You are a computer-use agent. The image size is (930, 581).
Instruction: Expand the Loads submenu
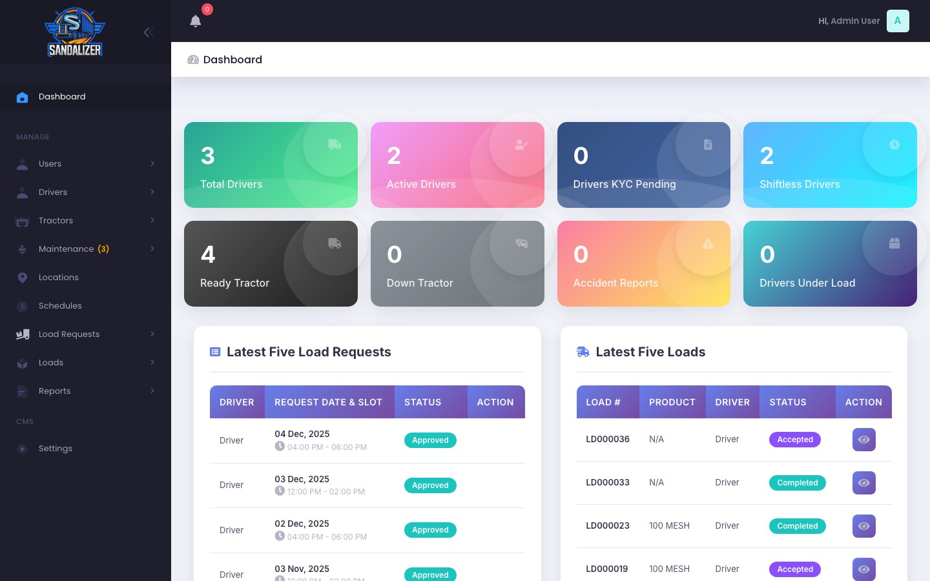coord(85,363)
